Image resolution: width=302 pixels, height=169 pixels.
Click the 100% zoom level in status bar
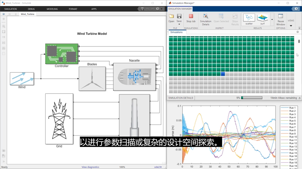coord(122,167)
